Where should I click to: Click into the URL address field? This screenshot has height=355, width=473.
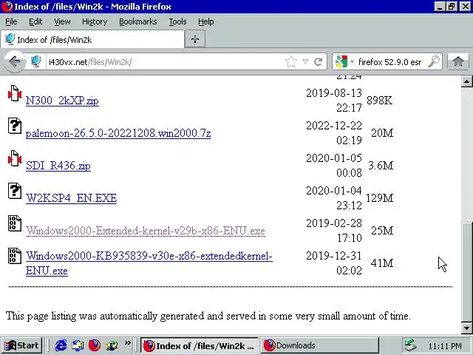pyautogui.click(x=166, y=62)
